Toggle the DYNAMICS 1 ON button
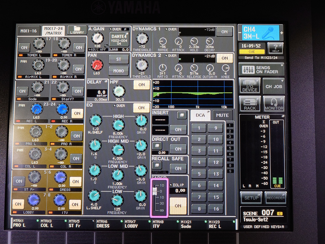Screen dimensions: 325x244 coord(224,31)
